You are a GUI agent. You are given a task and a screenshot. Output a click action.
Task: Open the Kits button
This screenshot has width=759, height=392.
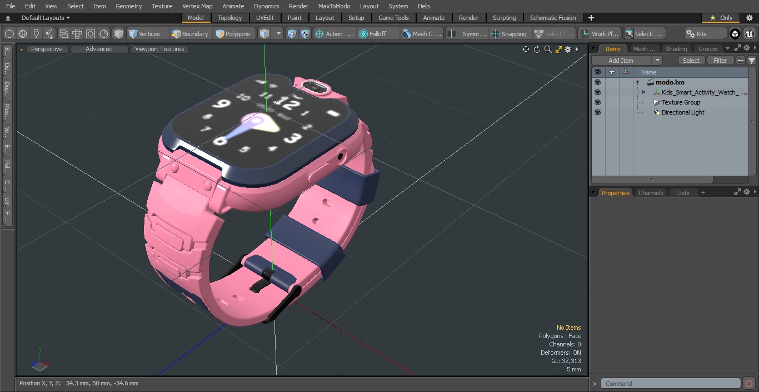point(705,34)
